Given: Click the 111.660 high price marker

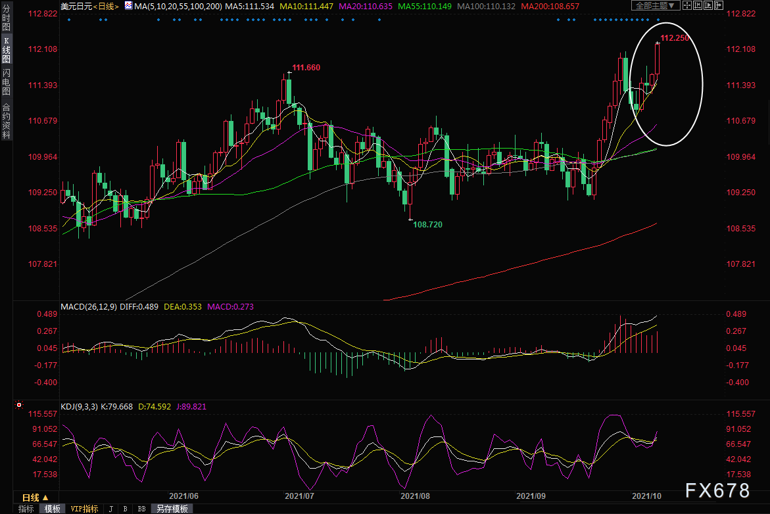Looking at the screenshot, I should [x=306, y=68].
